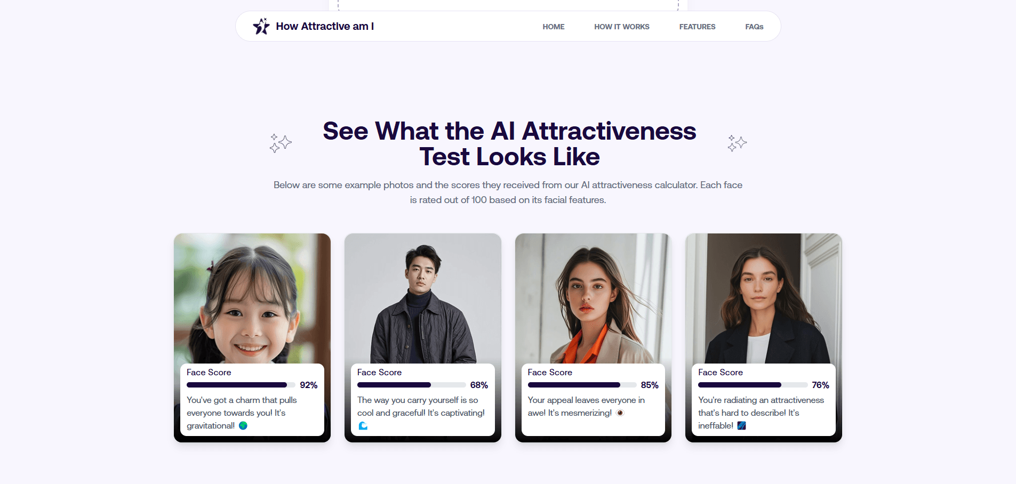Select the man in dark jacket photo
Viewport: 1016px width, 484px height.
[423, 299]
